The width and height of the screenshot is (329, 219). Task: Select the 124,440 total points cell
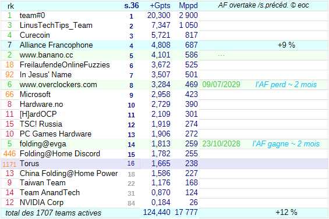(x=157, y=213)
